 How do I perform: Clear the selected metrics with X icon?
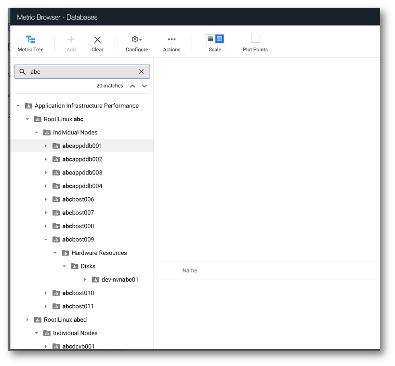point(97,40)
